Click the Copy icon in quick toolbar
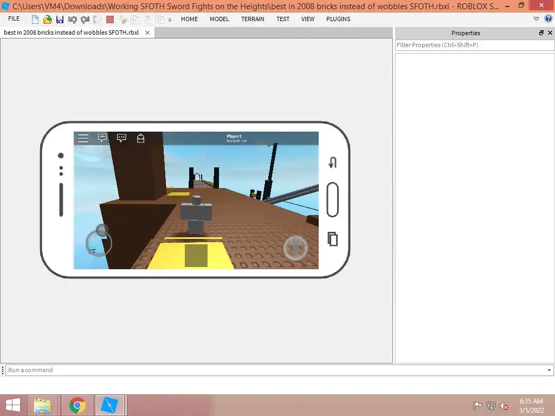The height and width of the screenshot is (416, 555). point(135,19)
